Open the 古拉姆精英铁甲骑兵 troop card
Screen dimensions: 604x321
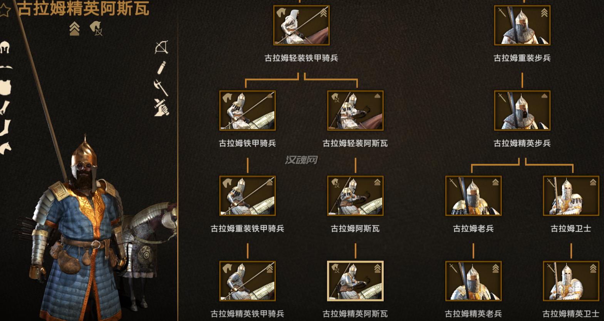click(x=247, y=281)
